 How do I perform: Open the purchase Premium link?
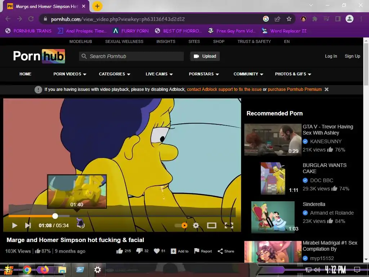(295, 89)
